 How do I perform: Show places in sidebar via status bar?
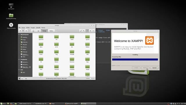pyautogui.click(x=19, y=78)
